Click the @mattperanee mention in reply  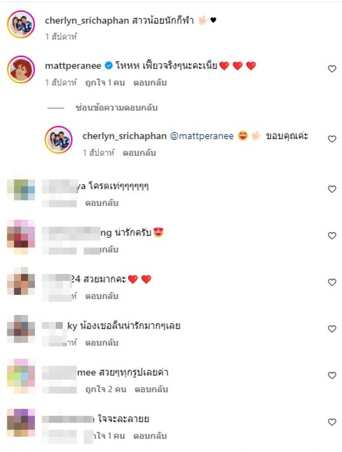[x=202, y=136]
